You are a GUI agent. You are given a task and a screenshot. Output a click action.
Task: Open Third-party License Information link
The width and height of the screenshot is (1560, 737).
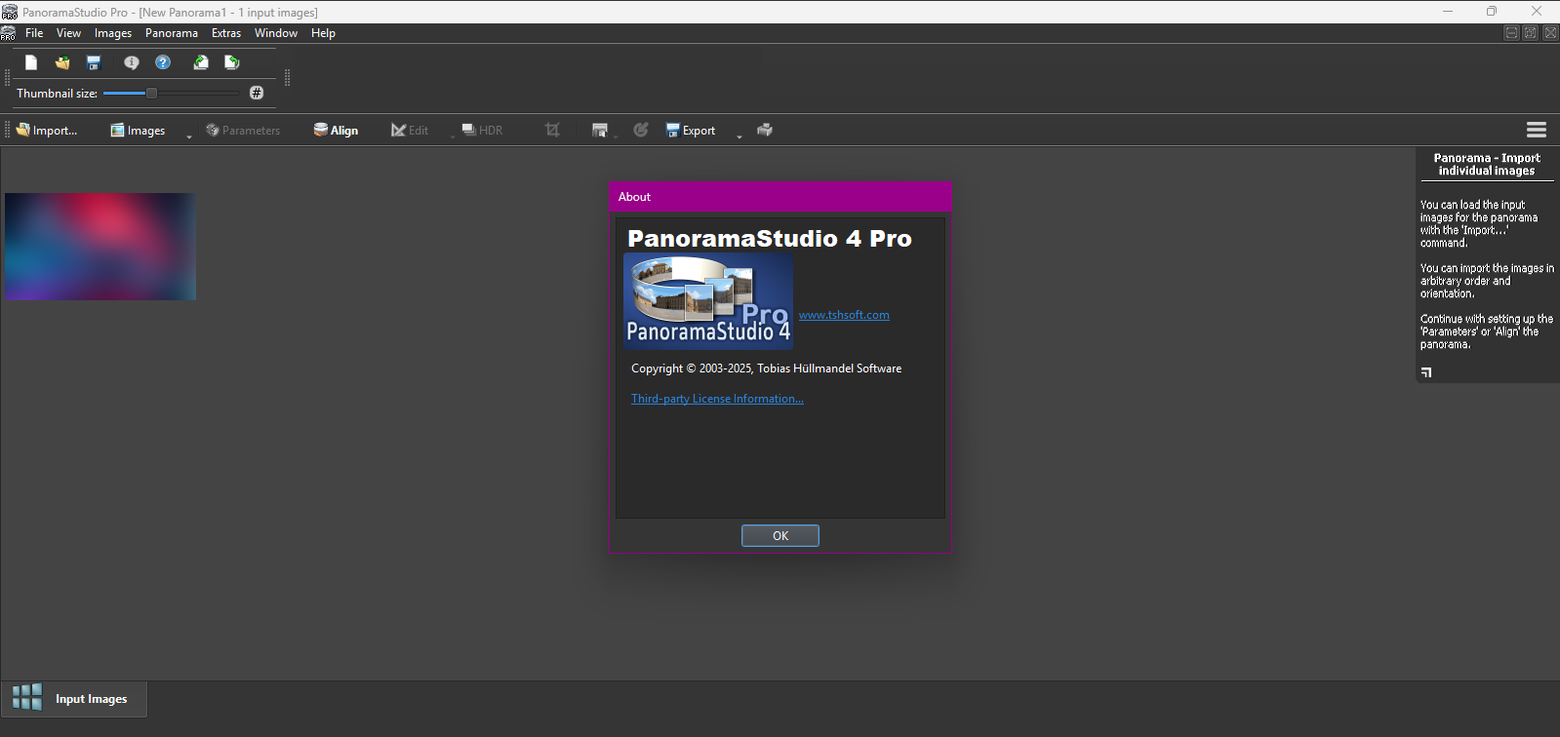click(x=717, y=399)
